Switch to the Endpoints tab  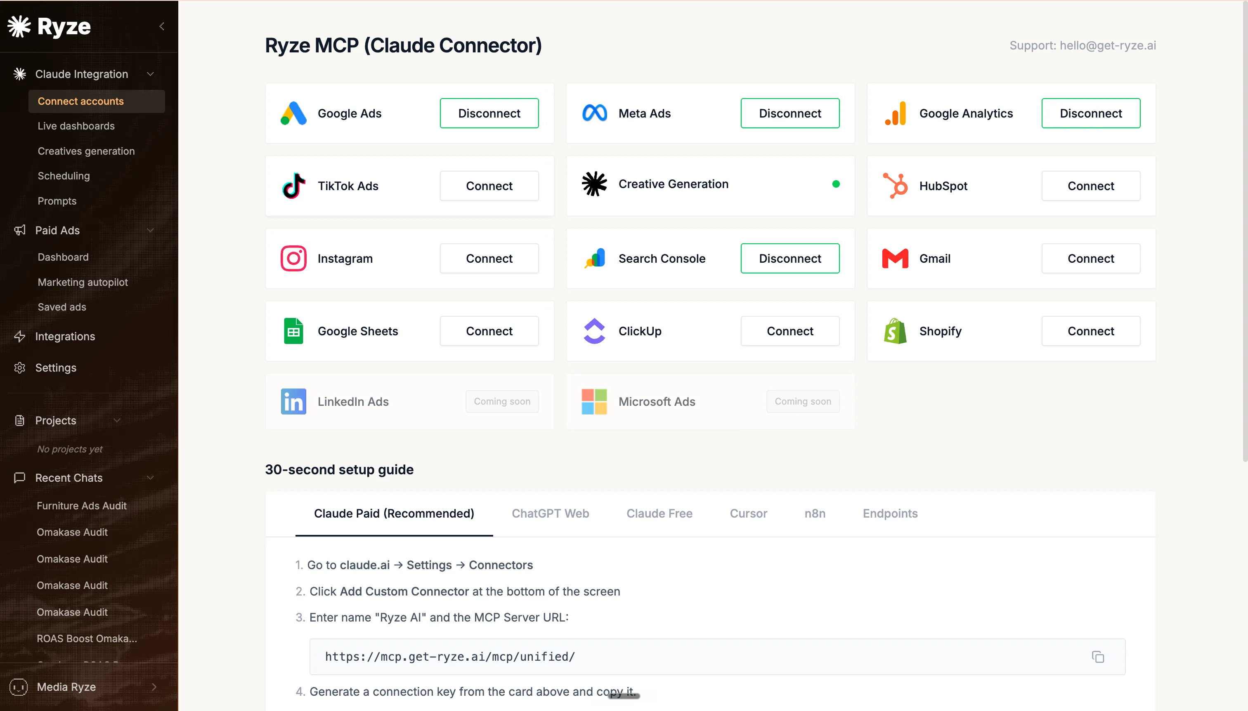coord(890,514)
